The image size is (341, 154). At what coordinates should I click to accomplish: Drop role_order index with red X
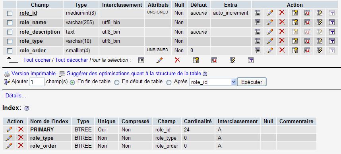21,146
